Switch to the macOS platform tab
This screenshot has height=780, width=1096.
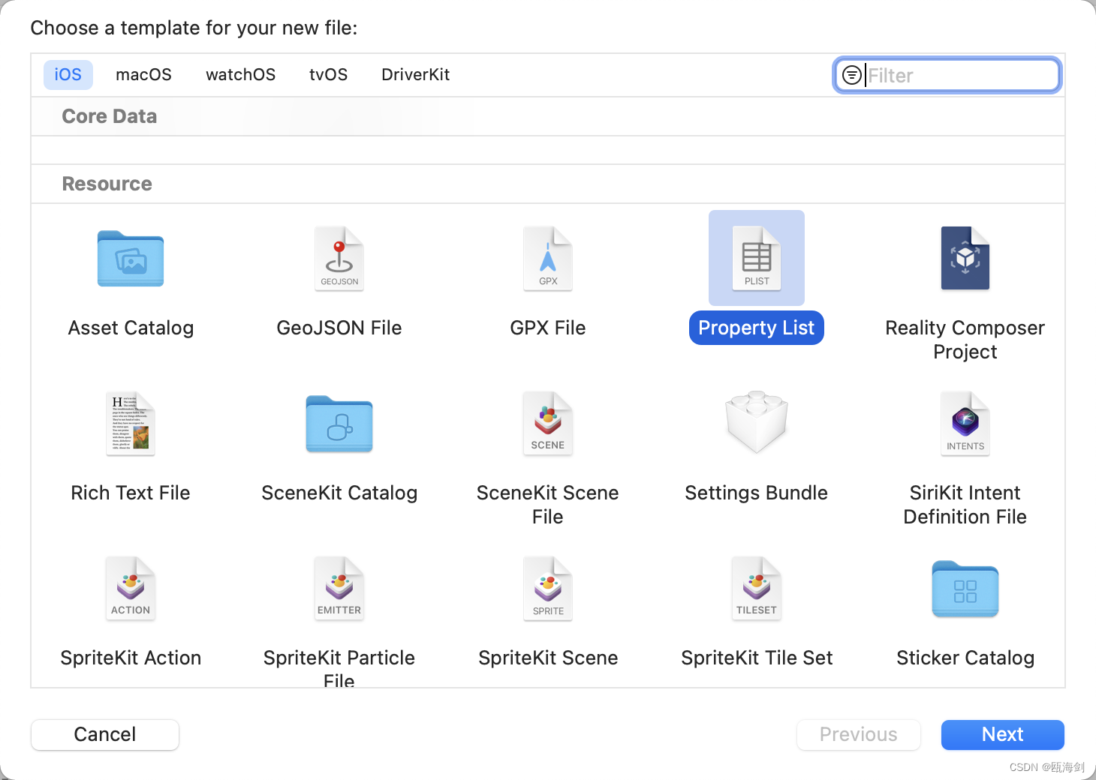[x=143, y=75]
